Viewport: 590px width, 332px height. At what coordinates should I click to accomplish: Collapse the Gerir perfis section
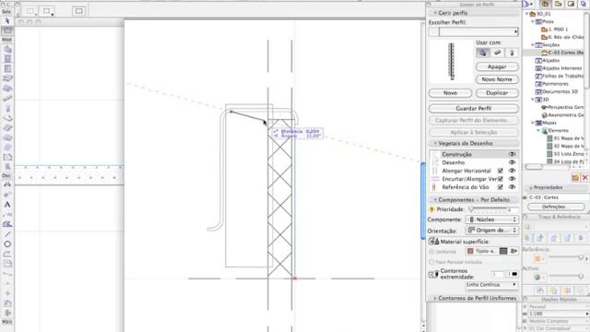coord(435,13)
